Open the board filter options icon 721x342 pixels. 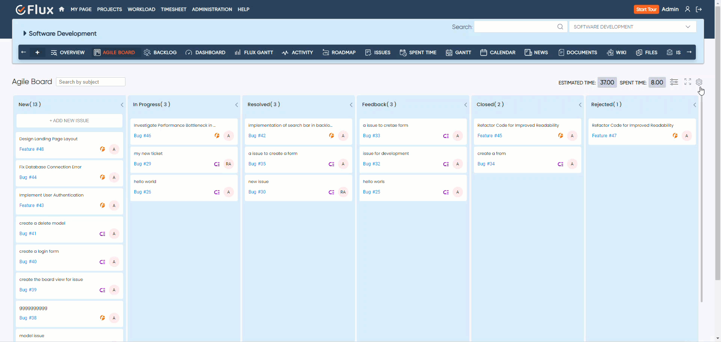click(x=674, y=82)
